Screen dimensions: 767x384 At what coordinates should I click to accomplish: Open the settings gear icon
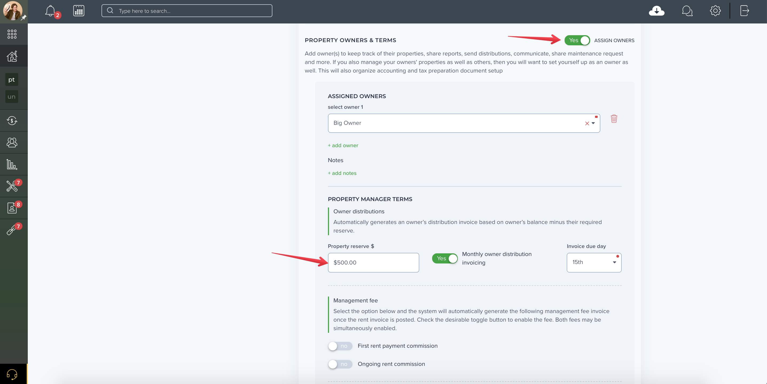715,11
